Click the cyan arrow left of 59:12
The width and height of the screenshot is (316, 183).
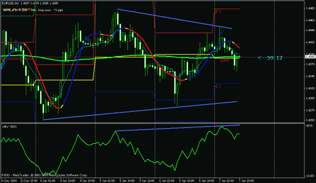[262, 58]
